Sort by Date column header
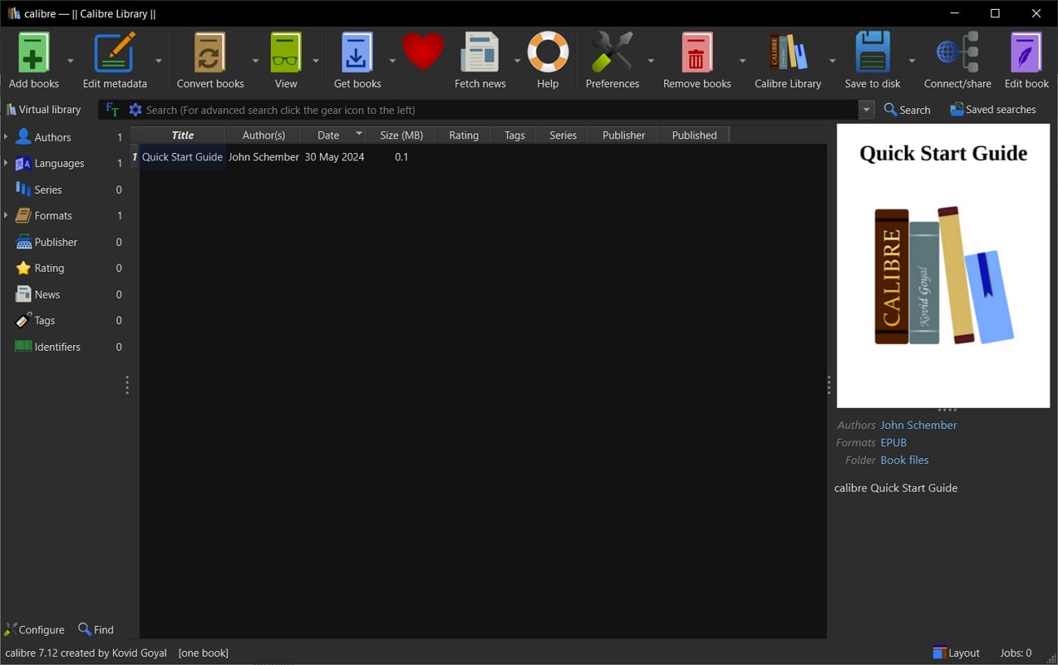The width and height of the screenshot is (1058, 665). [329, 135]
